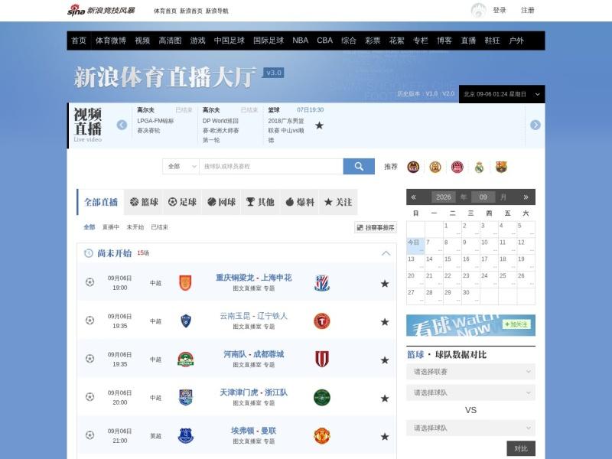Click the user avatar icon beside 登录
The image size is (612, 459).
[478, 11]
